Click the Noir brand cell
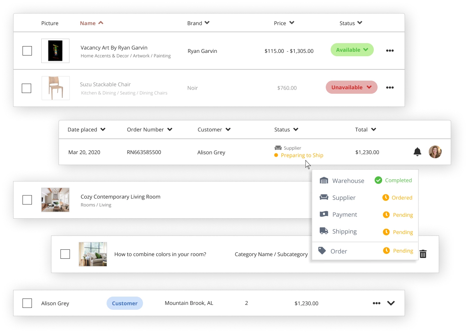Viewport: 468px width, 333px height. [193, 88]
